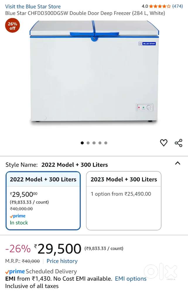Image resolution: width=188 pixels, height=292 pixels.
Task: Click the In stock status text
Action: pos(19,223)
